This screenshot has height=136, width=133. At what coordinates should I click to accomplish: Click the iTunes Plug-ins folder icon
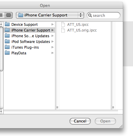(x=7, y=47)
